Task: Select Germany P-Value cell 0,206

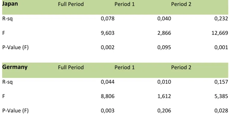Action: click(164, 111)
